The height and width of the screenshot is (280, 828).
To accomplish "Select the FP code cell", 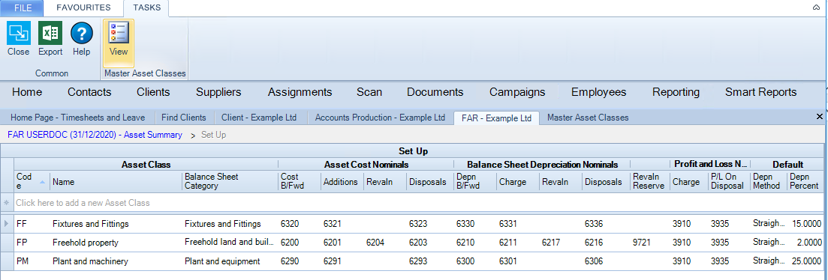I will coord(32,243).
